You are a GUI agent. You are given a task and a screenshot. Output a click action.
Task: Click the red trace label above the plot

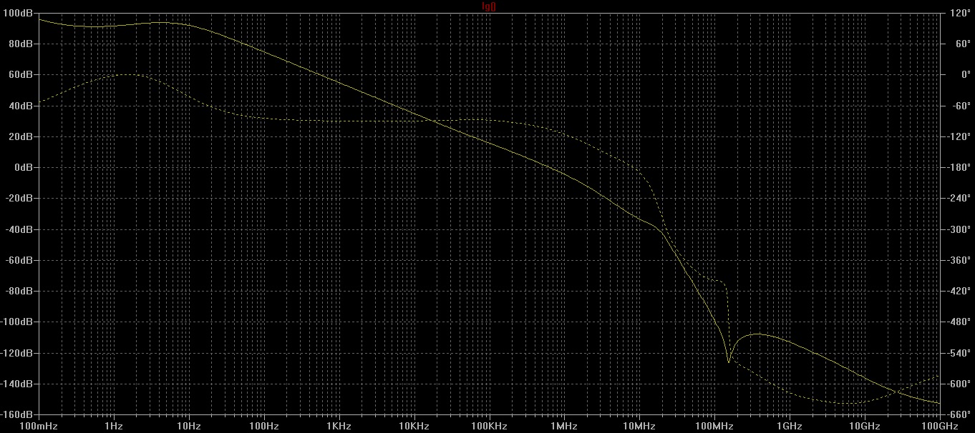point(487,6)
